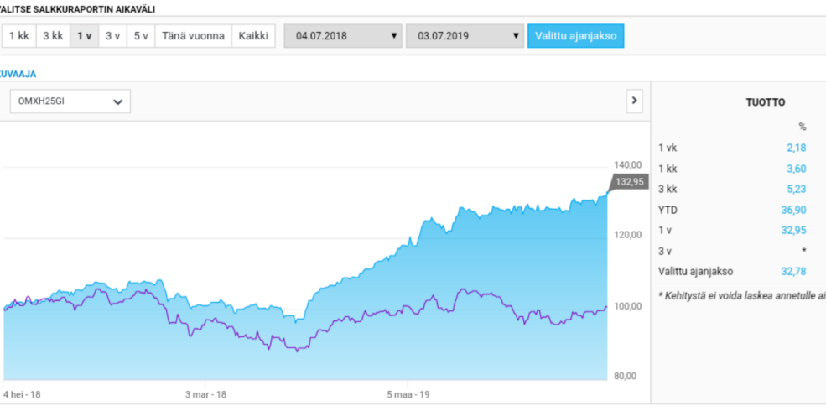Click the 1 v return value 32,95
This screenshot has width=826, height=411.
tap(794, 230)
